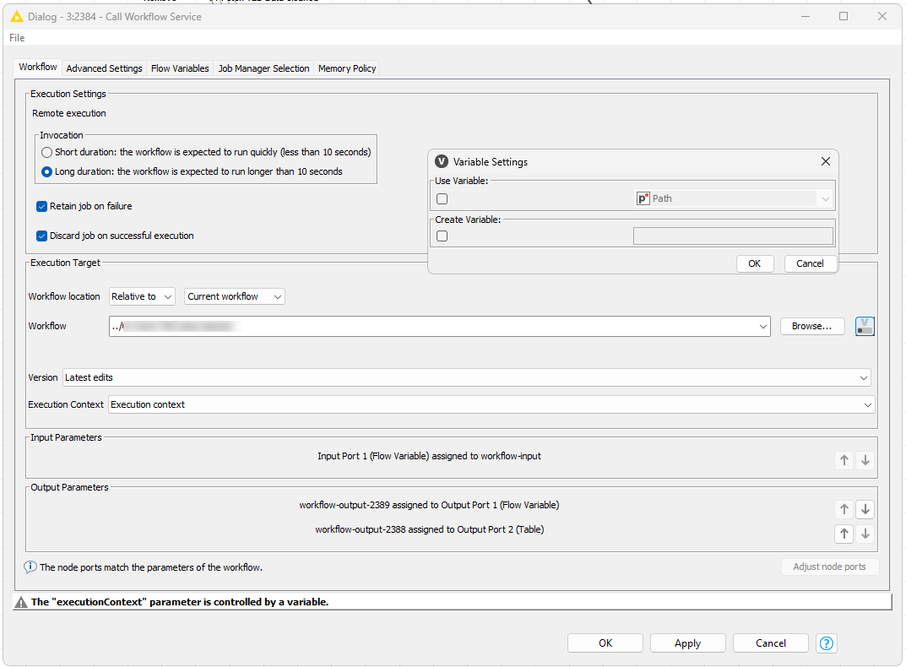
Task: Open the Relative to dropdown
Action: point(143,296)
